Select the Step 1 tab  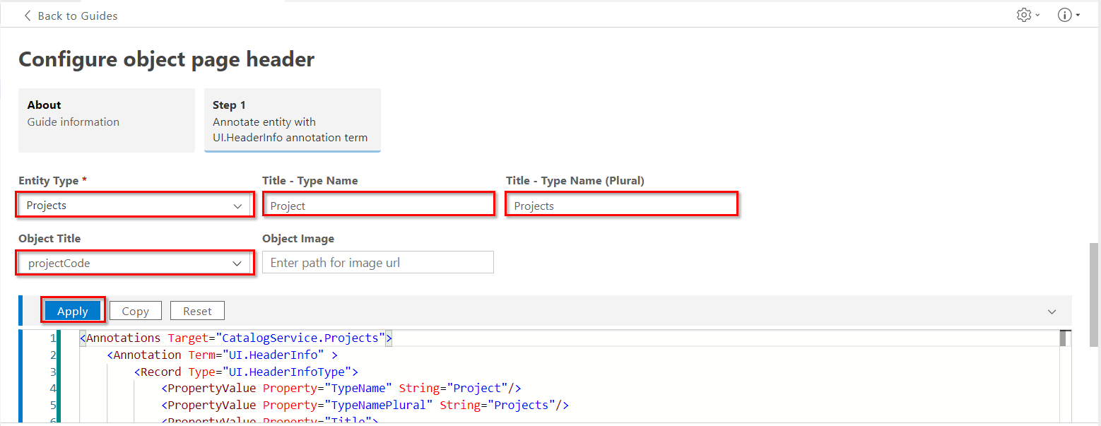point(293,120)
